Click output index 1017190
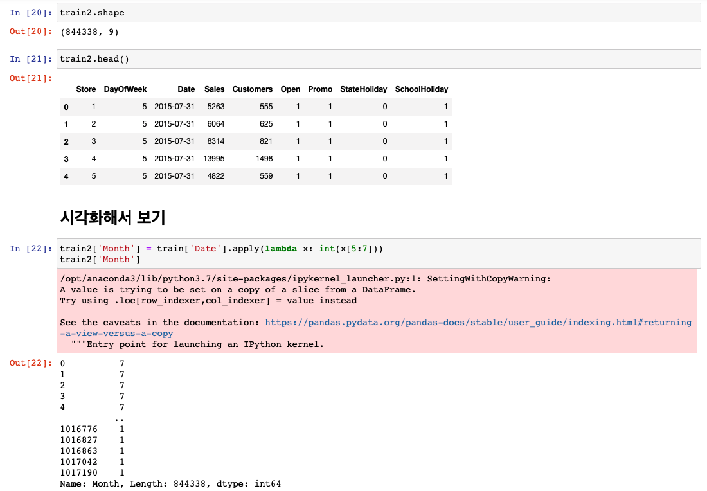The image size is (707, 491). tap(79, 473)
